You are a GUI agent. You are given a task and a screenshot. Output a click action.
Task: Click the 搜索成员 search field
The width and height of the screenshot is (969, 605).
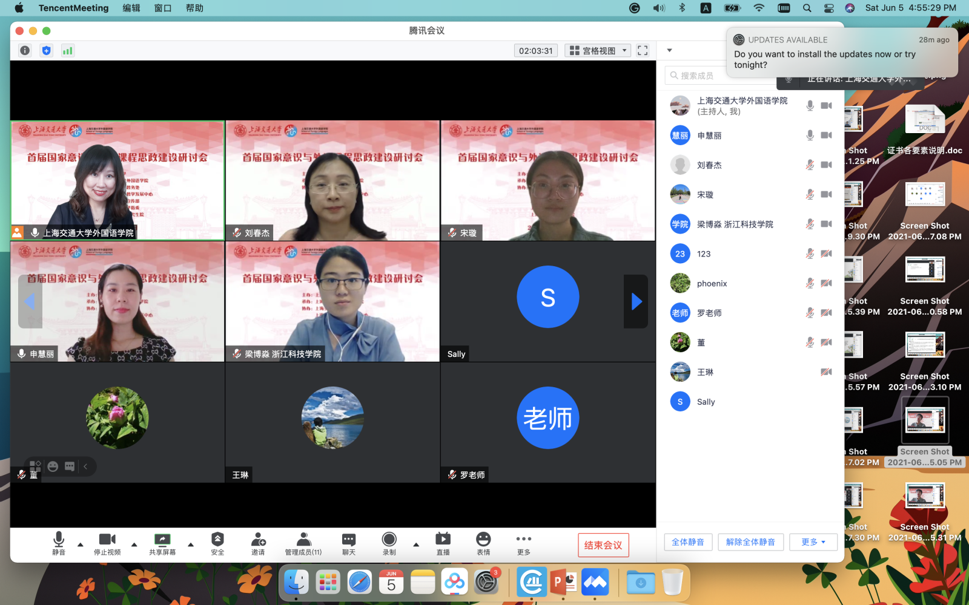coord(696,76)
